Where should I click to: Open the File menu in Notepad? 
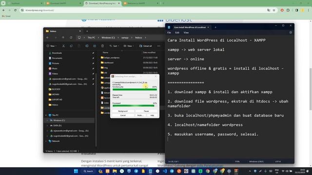pyautogui.click(x=169, y=33)
